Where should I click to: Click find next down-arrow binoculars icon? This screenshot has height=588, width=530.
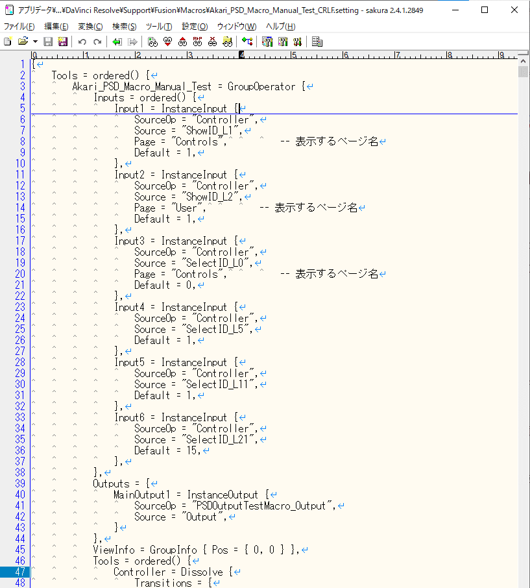167,42
